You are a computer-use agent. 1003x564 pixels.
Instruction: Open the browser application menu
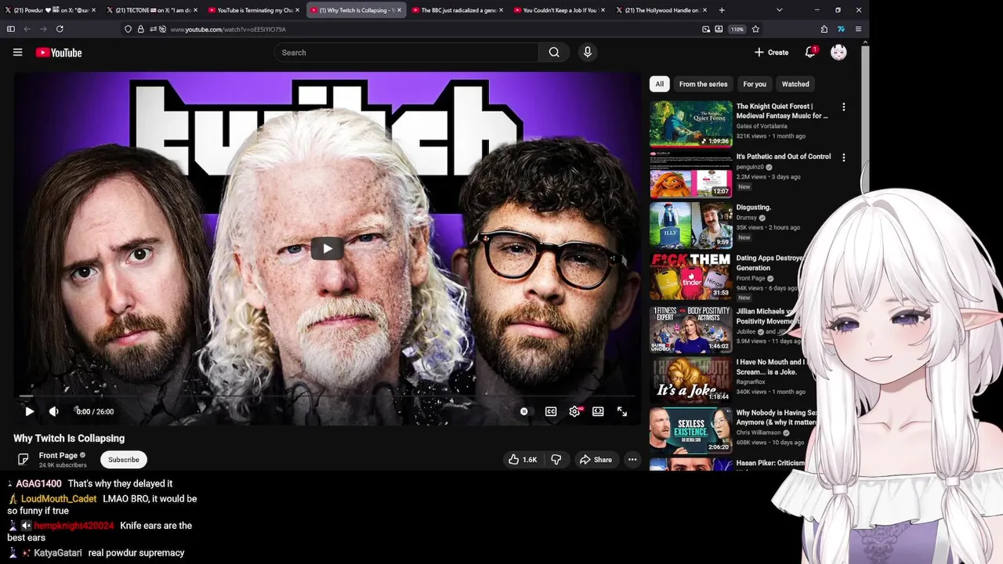click(858, 29)
